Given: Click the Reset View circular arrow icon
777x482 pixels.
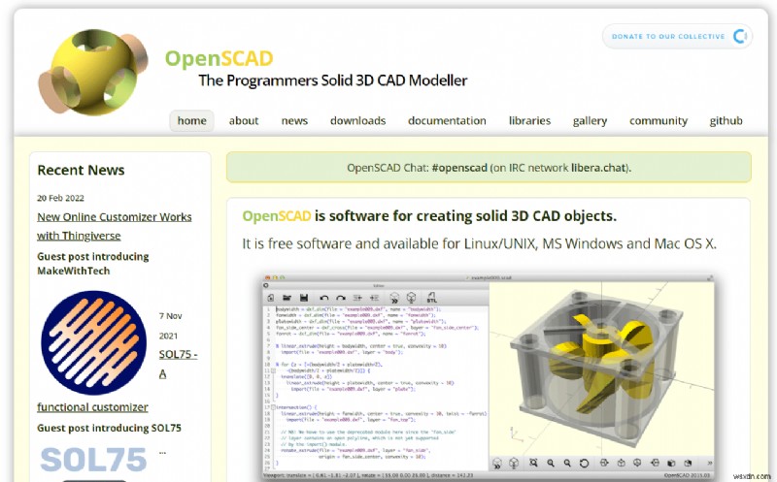Looking at the screenshot, I should [x=585, y=464].
